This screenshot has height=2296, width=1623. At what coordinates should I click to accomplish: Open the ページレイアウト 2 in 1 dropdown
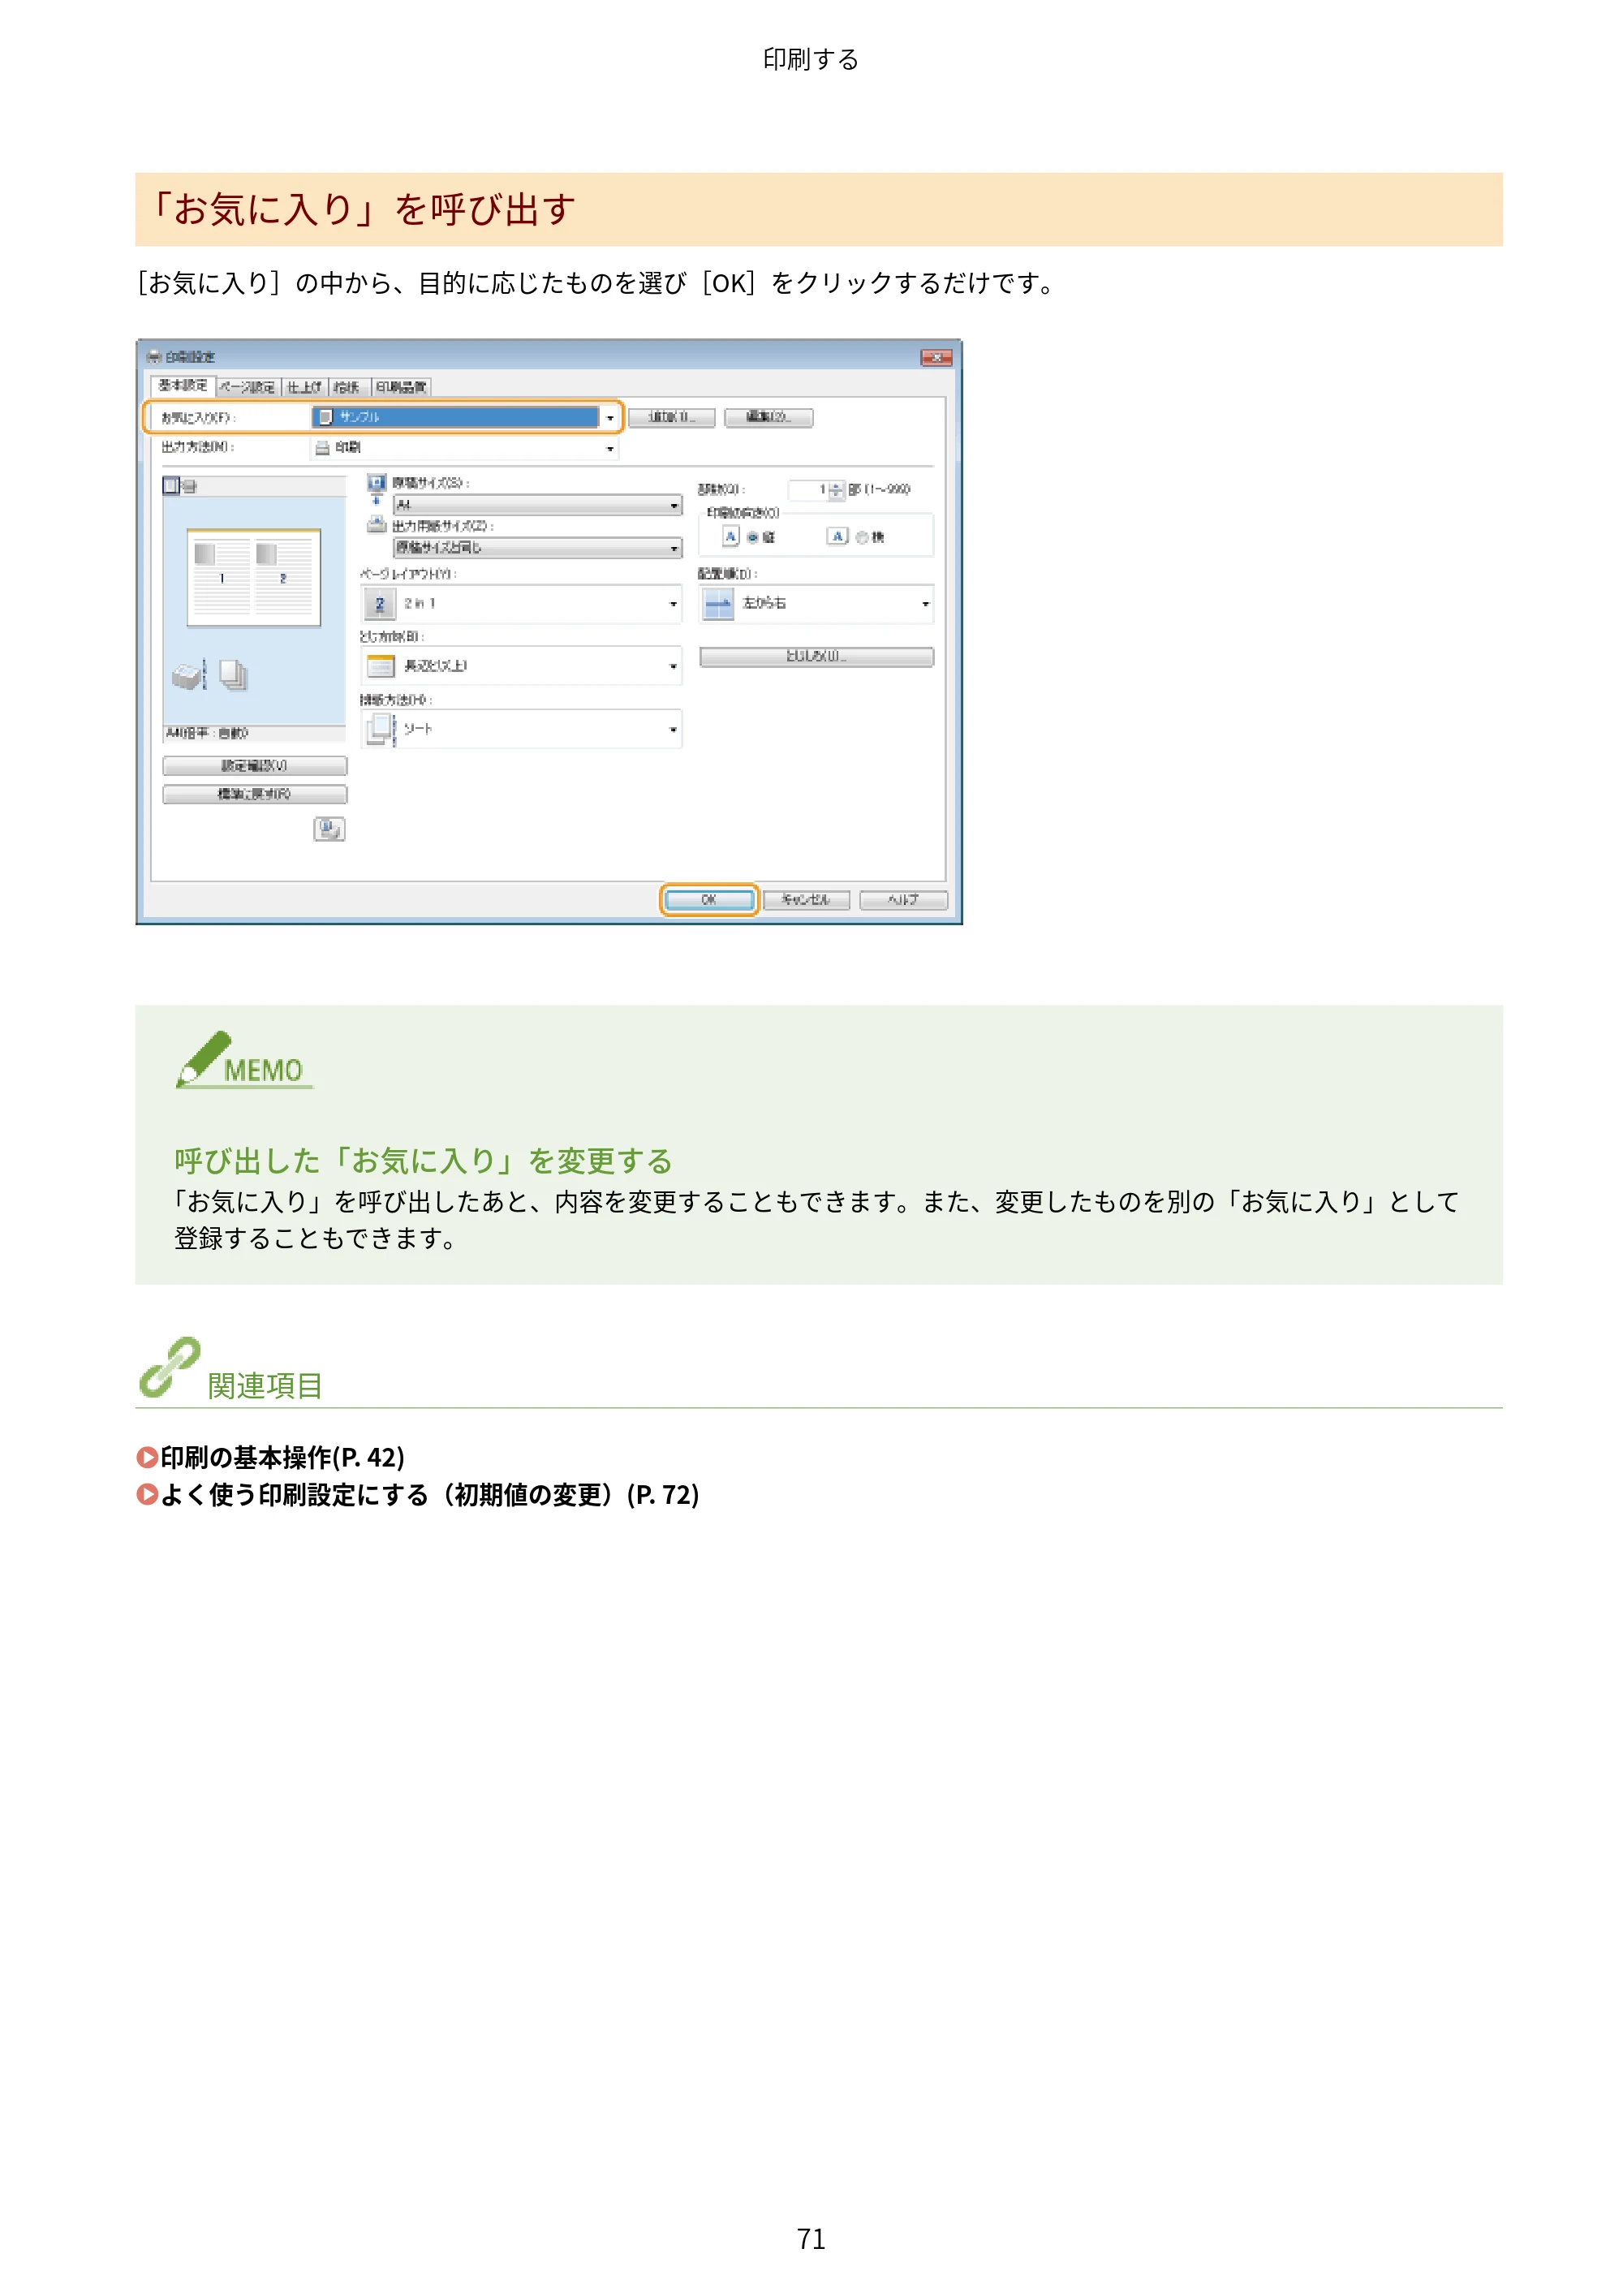(x=521, y=604)
